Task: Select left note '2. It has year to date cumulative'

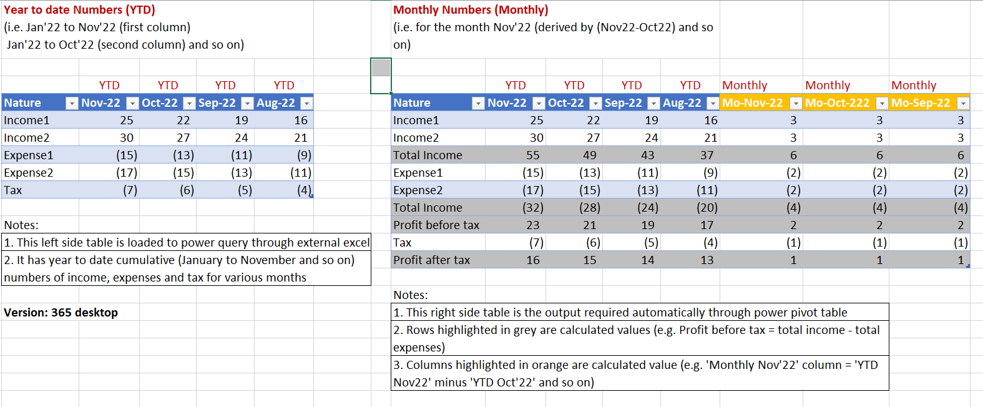Action: click(x=187, y=268)
